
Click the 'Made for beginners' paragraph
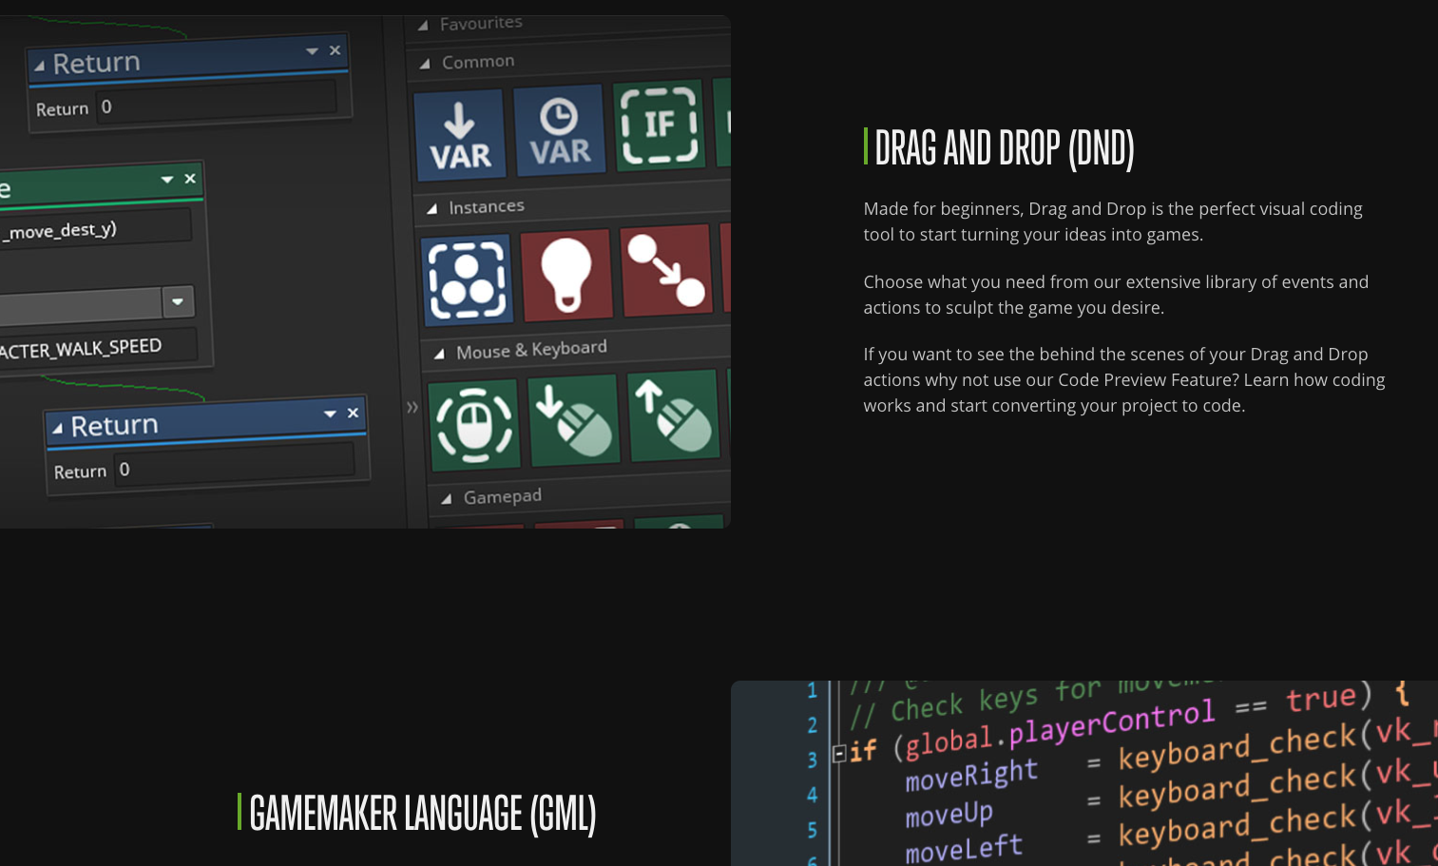point(1113,221)
